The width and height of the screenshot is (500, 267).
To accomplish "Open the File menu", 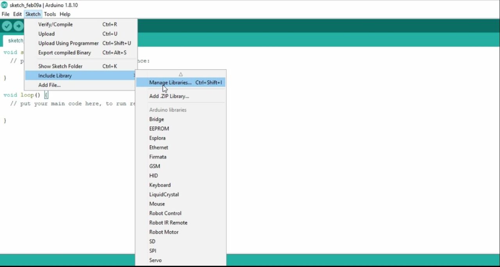I will tap(5, 14).
